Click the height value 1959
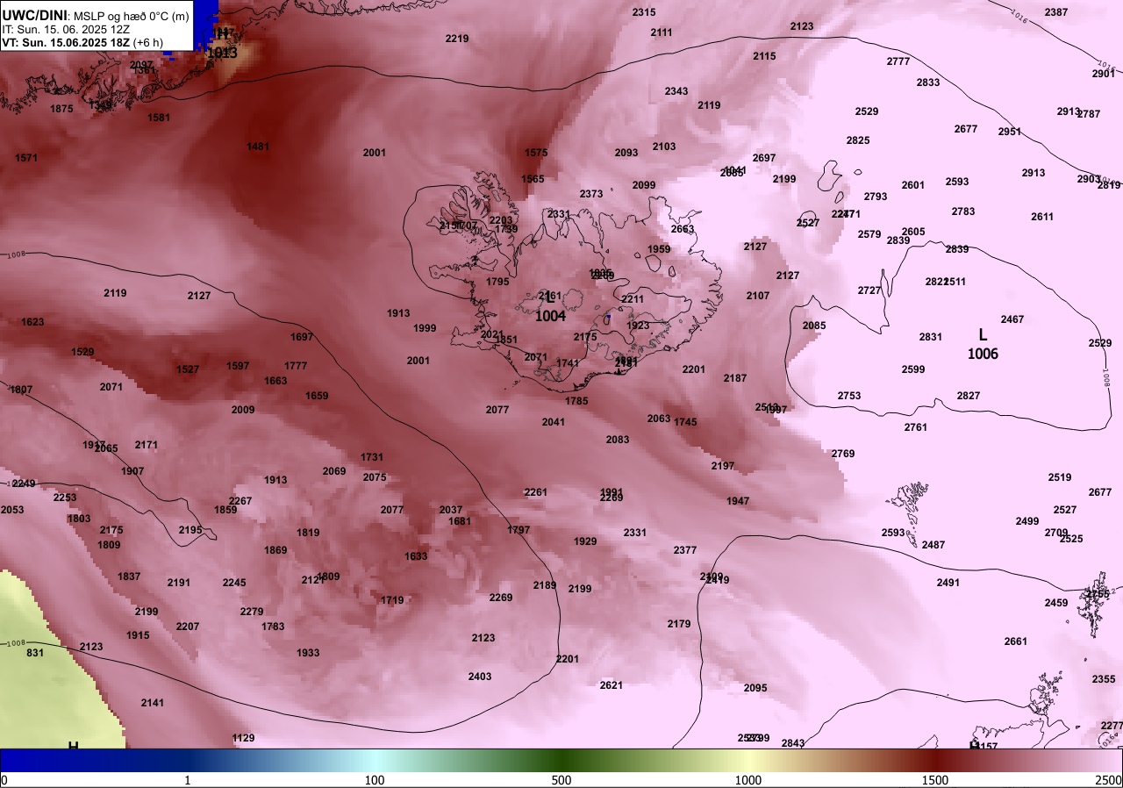This screenshot has height=788, width=1123. (x=659, y=249)
